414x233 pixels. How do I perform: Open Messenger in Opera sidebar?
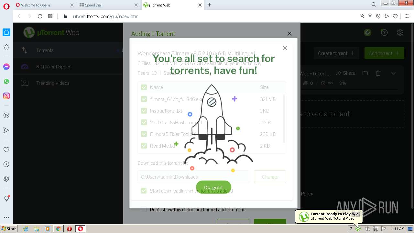6,67
